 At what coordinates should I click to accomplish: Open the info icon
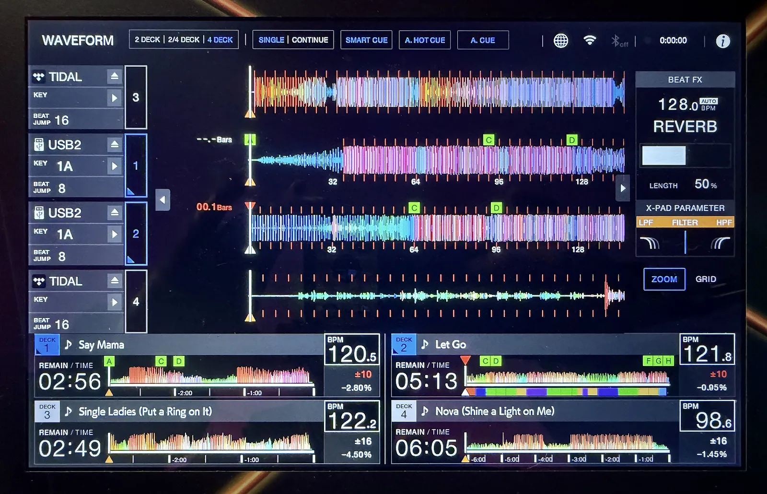(x=723, y=41)
